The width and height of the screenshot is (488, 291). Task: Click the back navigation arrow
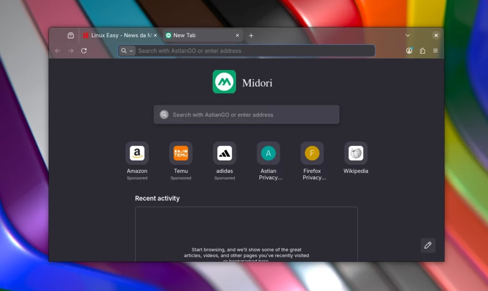click(x=57, y=50)
